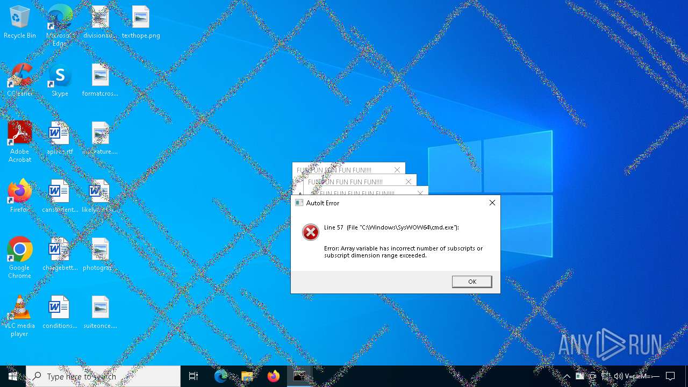This screenshot has height=387, width=688.
Task: Open the notification center
Action: tap(670, 376)
